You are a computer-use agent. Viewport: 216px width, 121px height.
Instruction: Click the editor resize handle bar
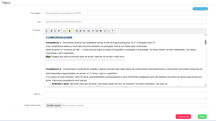(125, 87)
